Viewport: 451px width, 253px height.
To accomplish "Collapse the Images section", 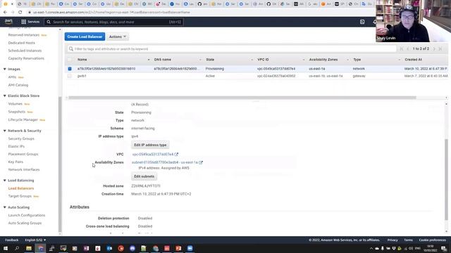I will click(5, 69).
